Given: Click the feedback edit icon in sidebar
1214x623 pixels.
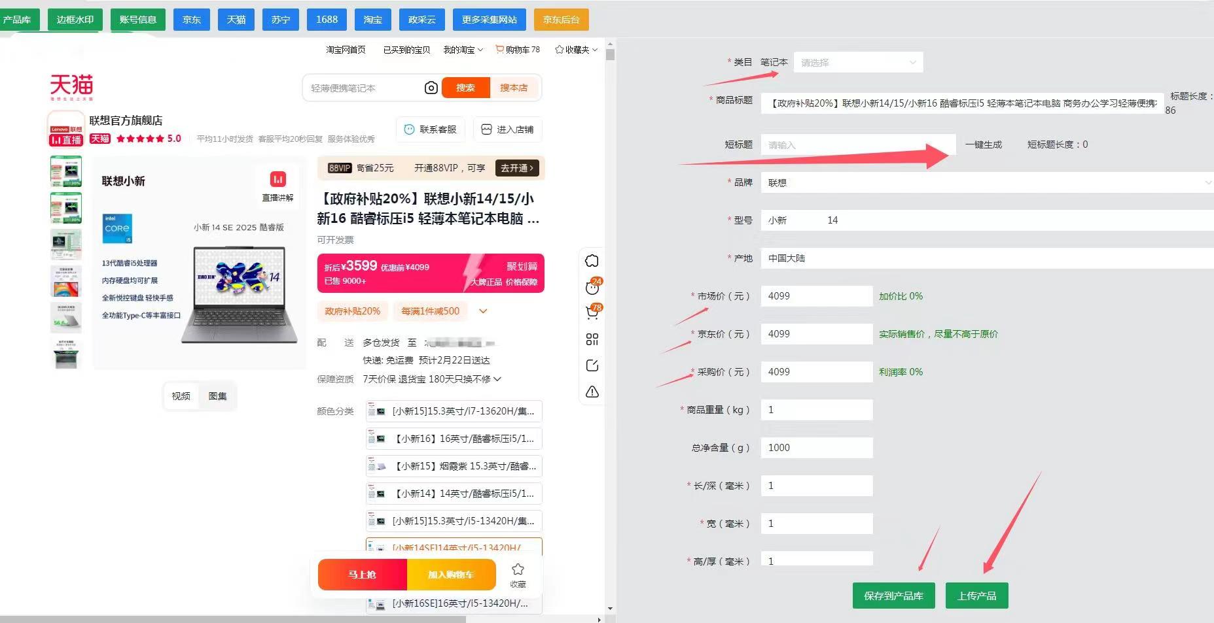Looking at the screenshot, I should 592,365.
